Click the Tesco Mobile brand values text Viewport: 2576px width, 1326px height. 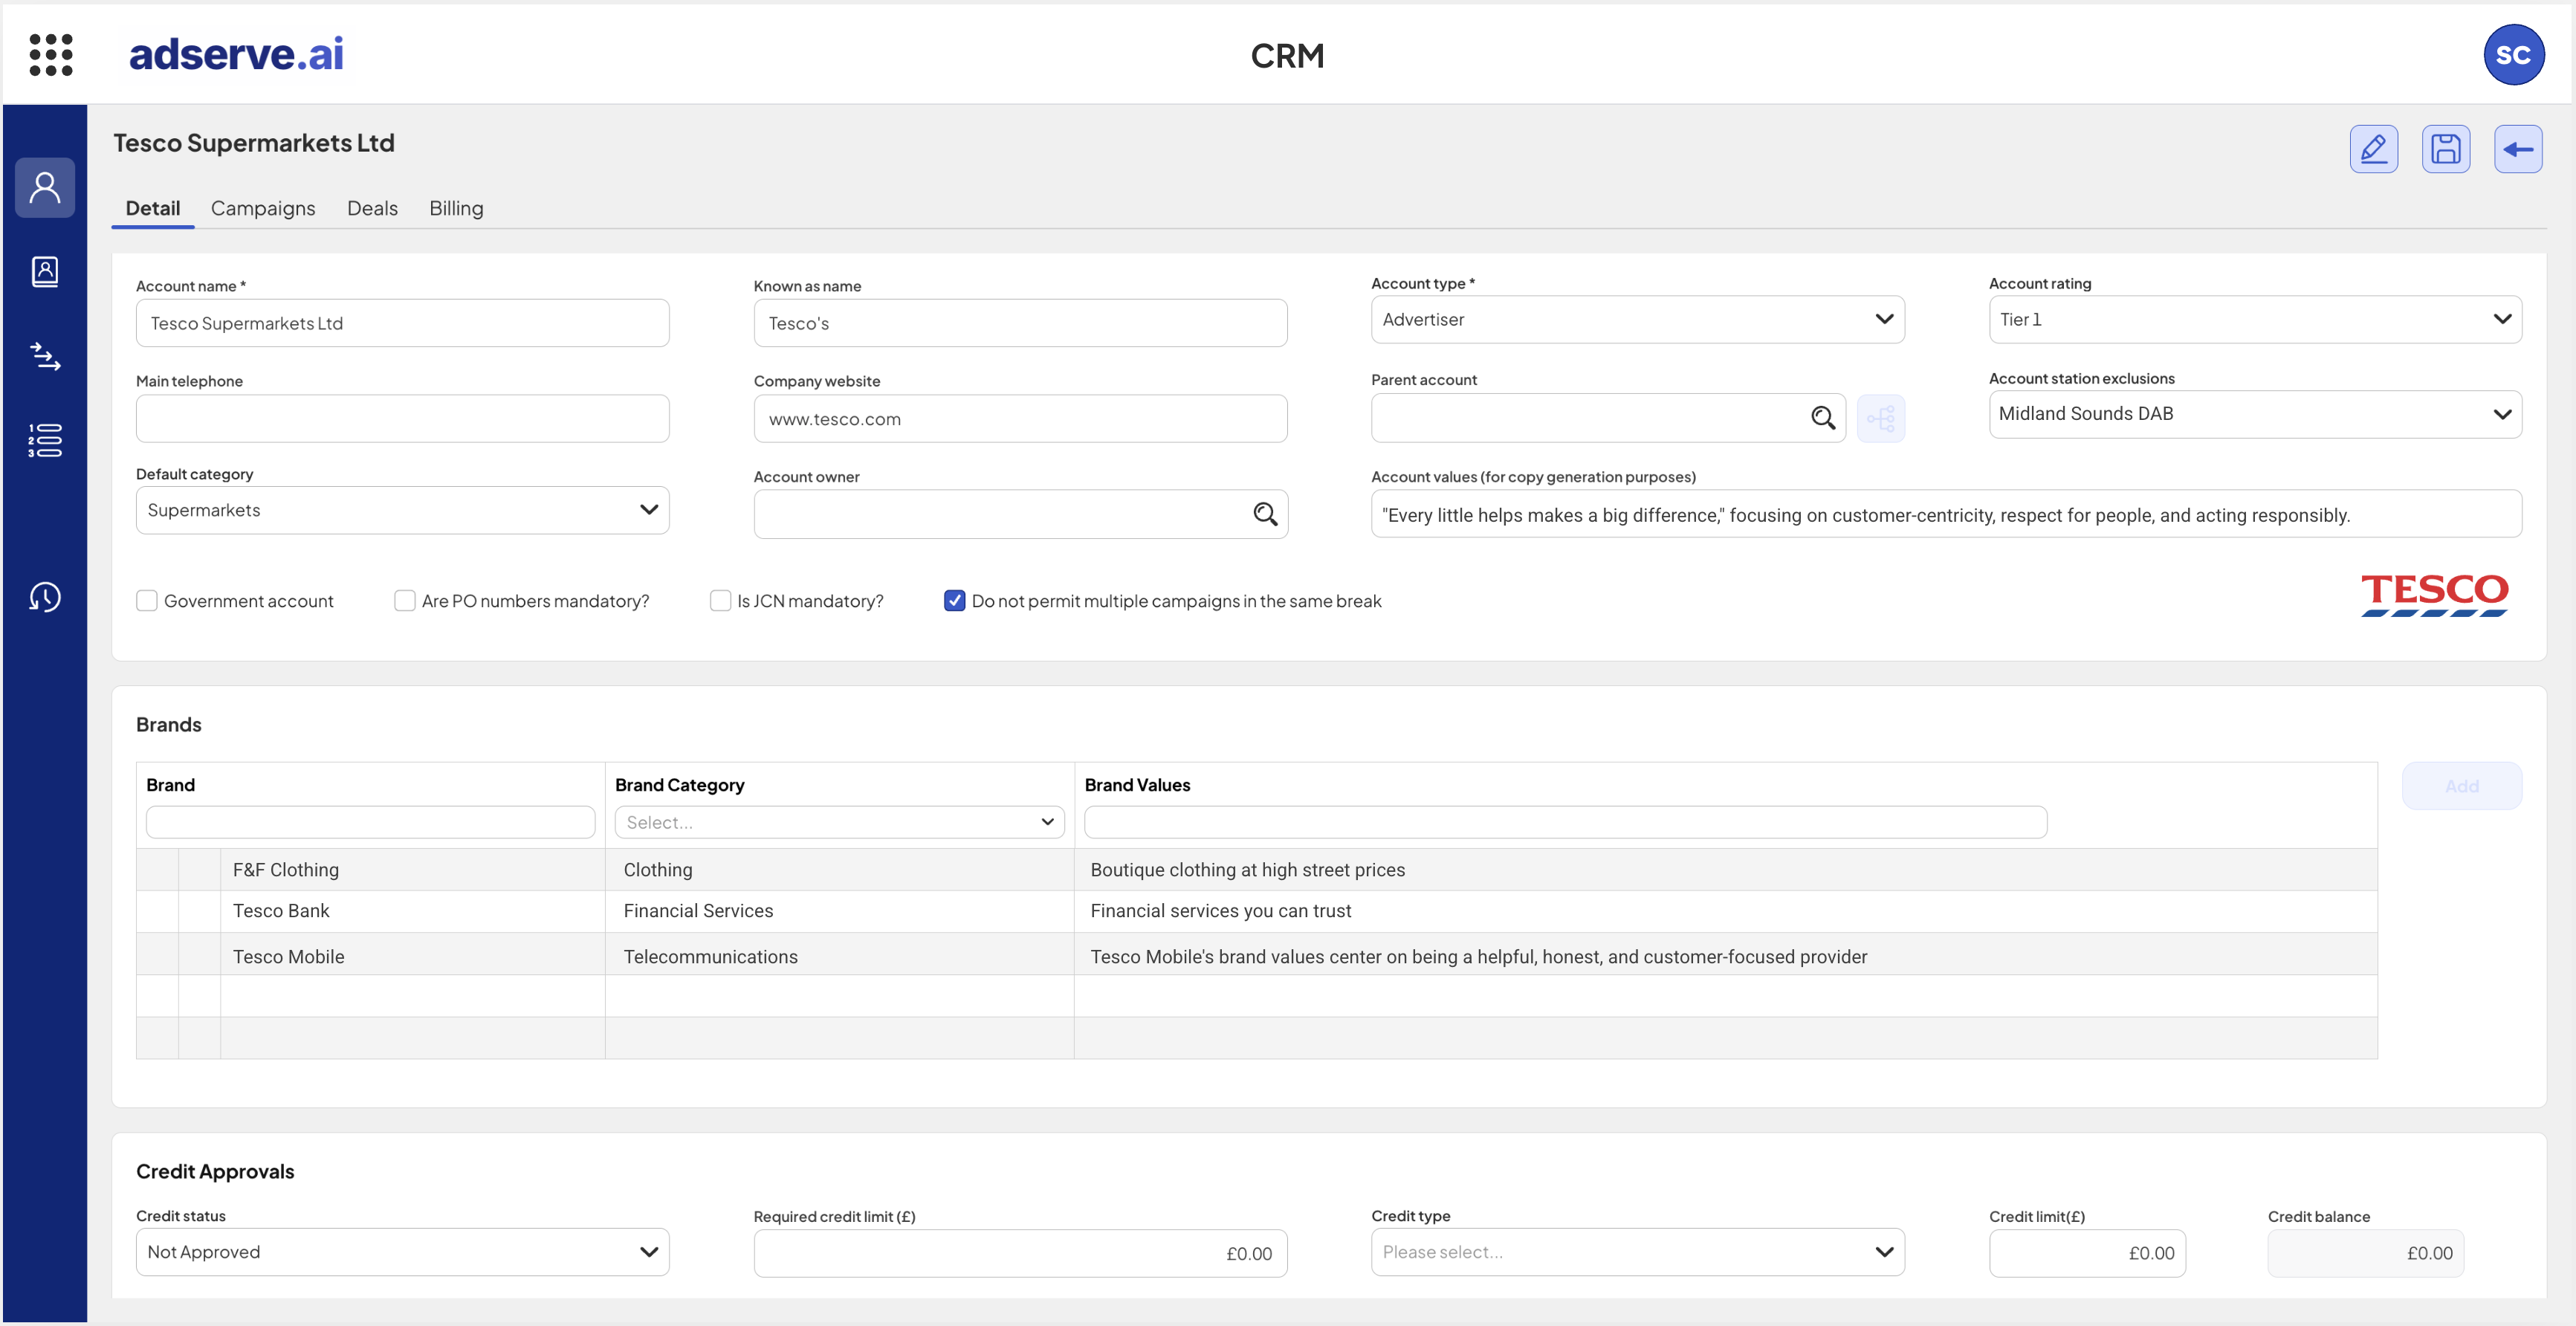[x=1478, y=956]
